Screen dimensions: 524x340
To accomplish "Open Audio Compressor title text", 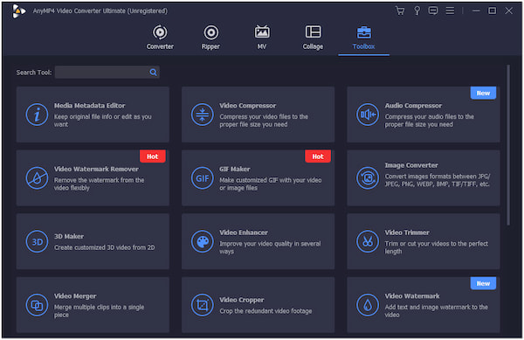I will tap(413, 106).
